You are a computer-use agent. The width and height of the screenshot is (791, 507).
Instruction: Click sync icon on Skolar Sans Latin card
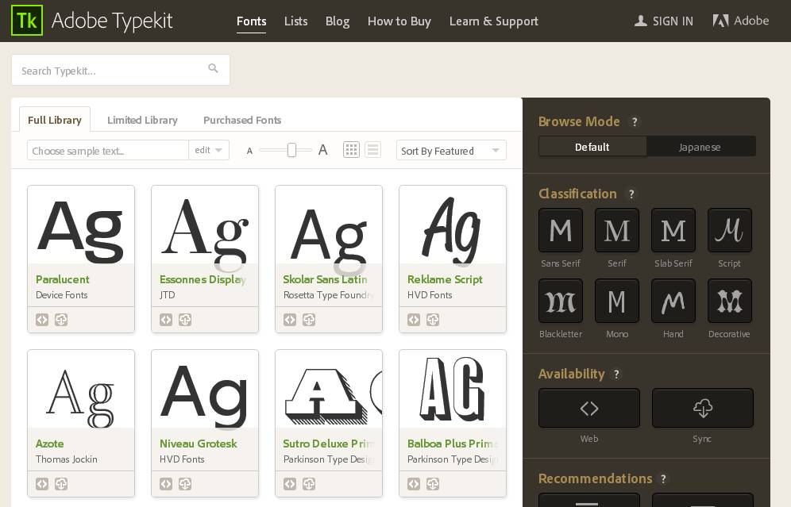tap(309, 320)
